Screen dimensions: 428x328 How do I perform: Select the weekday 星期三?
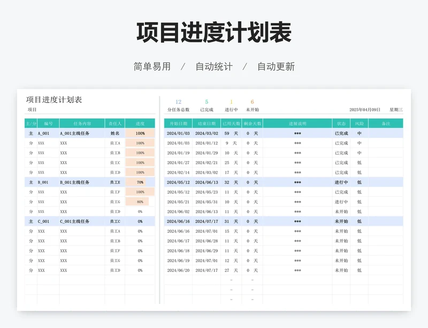pyautogui.click(x=396, y=110)
